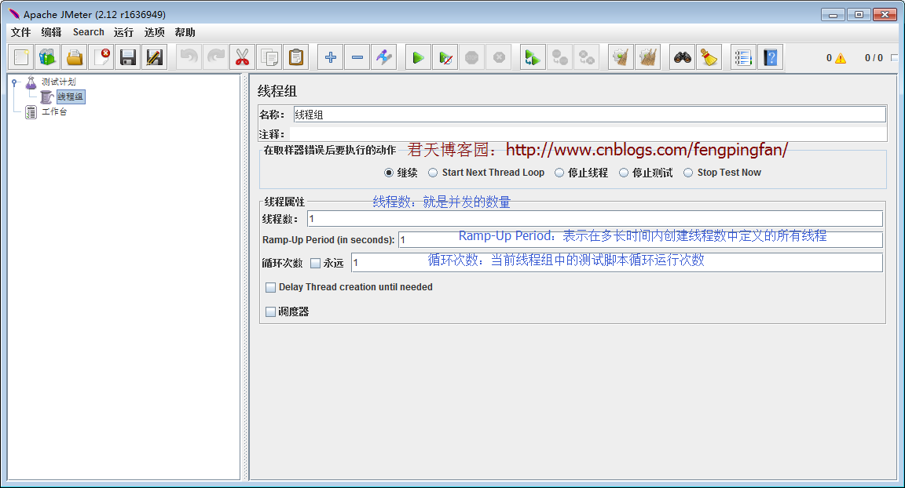Click the 0 / 0 thread counter

coord(874,57)
